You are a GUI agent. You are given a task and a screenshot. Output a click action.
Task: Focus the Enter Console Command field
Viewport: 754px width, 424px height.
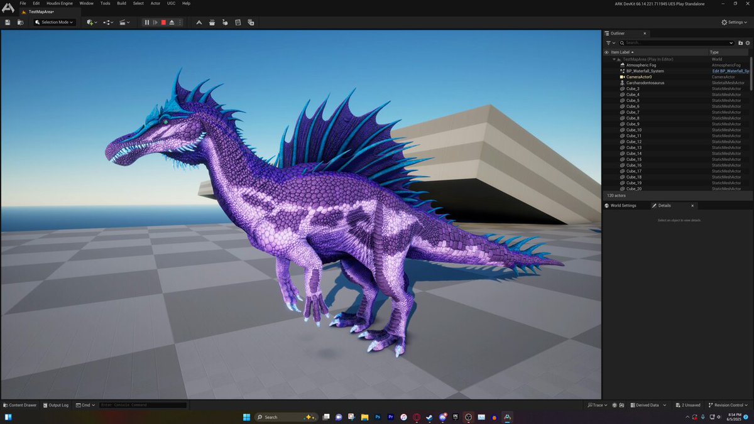(x=143, y=405)
